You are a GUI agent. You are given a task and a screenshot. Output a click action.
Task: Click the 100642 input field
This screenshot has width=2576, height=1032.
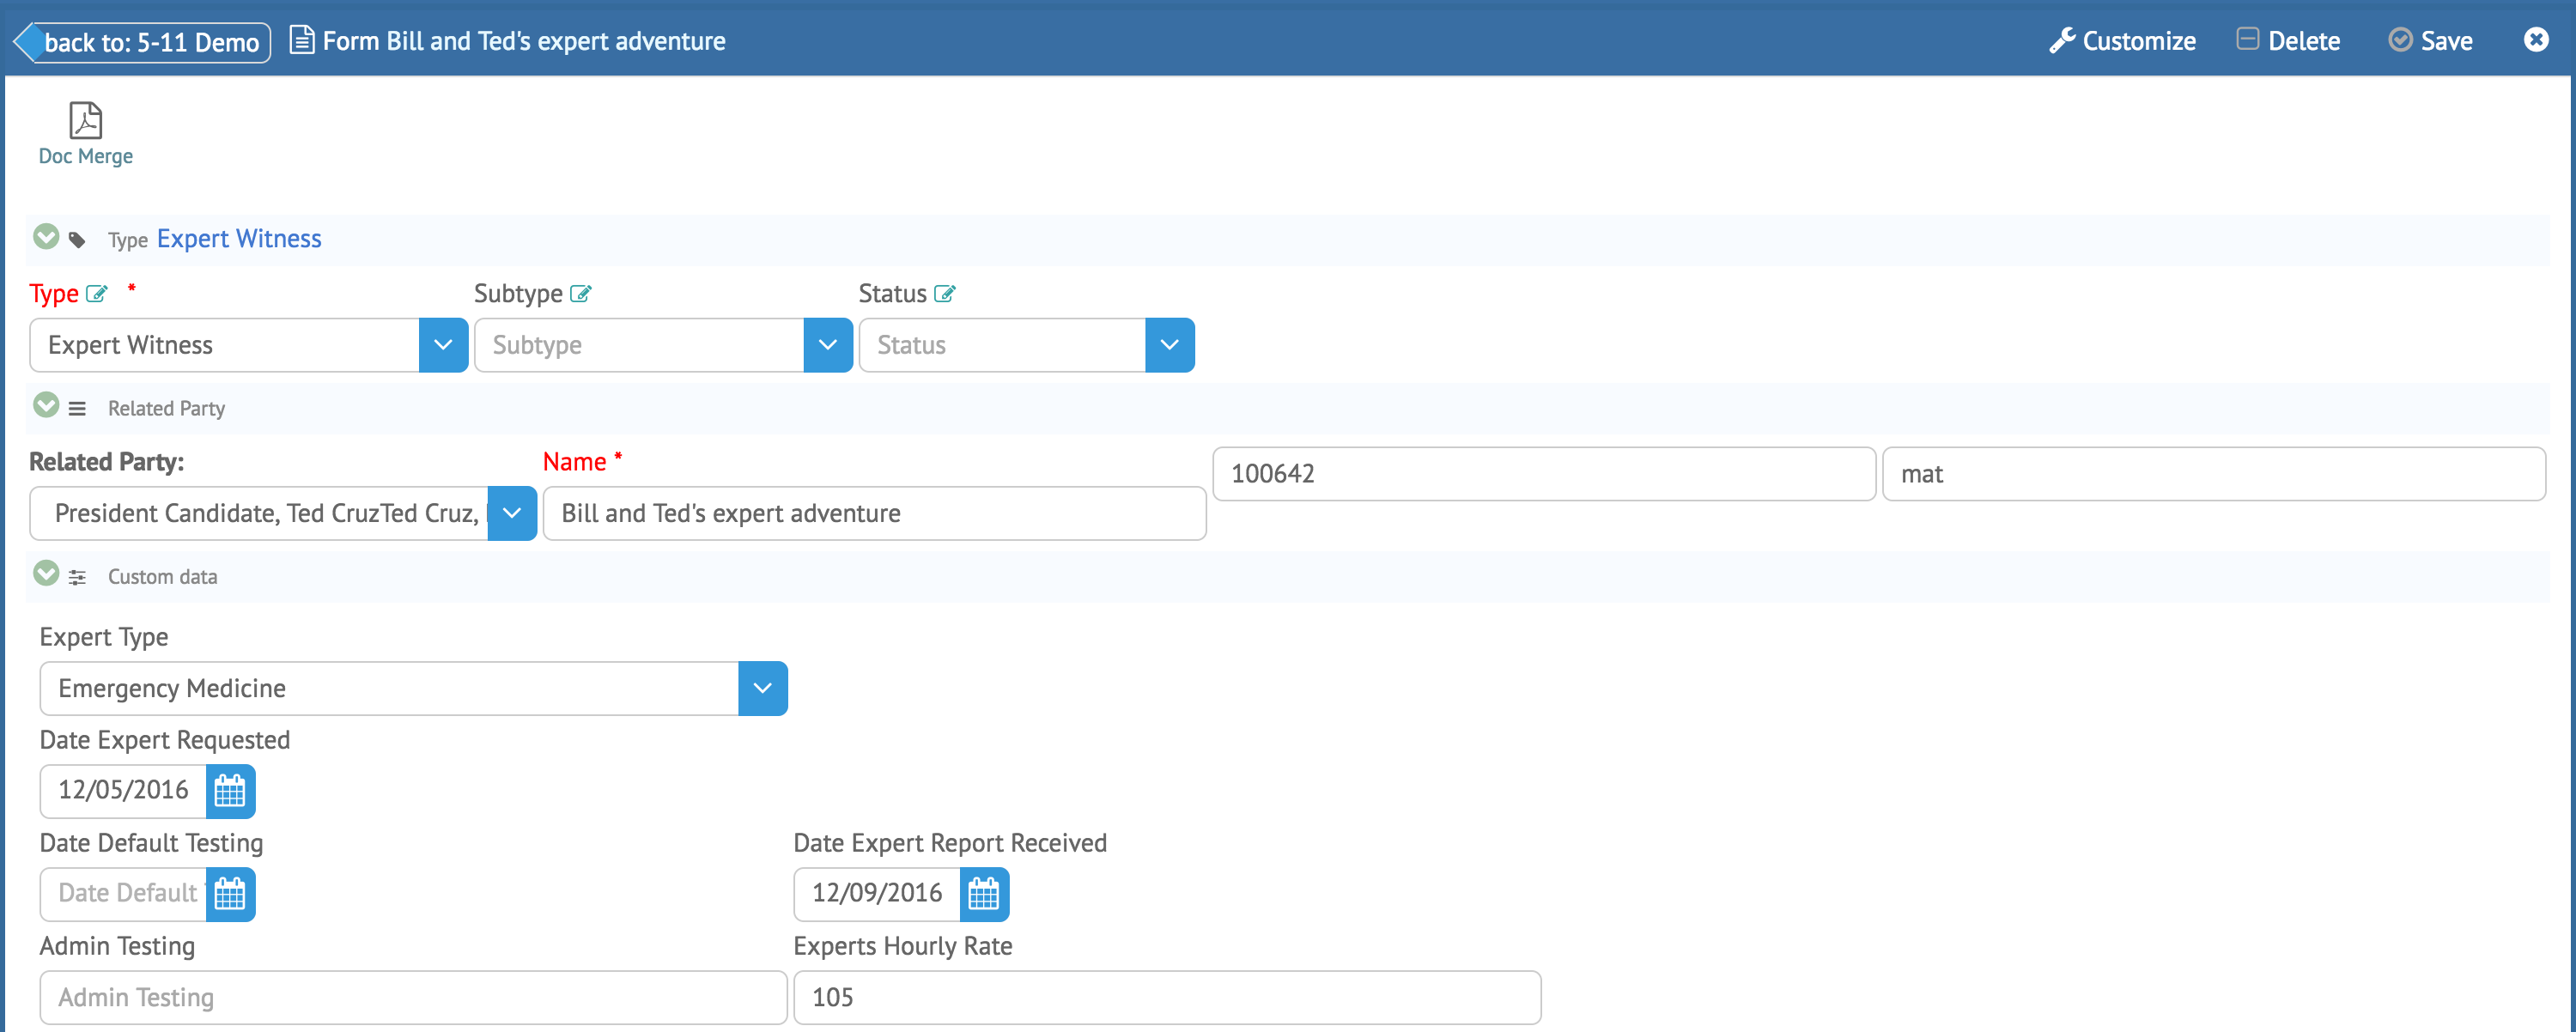(x=1543, y=474)
